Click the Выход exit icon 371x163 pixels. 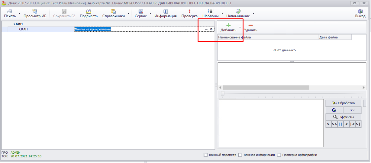click(360, 11)
